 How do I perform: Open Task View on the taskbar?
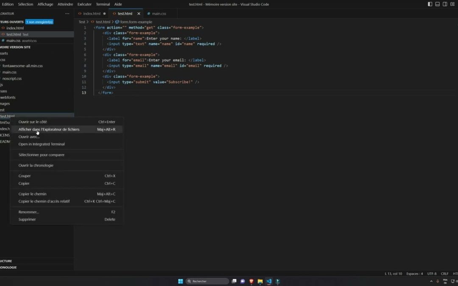234,281
